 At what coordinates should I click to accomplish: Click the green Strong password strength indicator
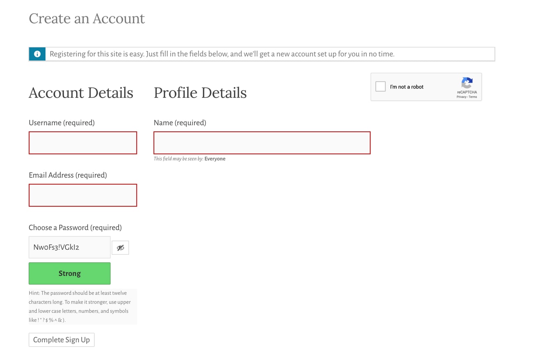click(x=70, y=273)
